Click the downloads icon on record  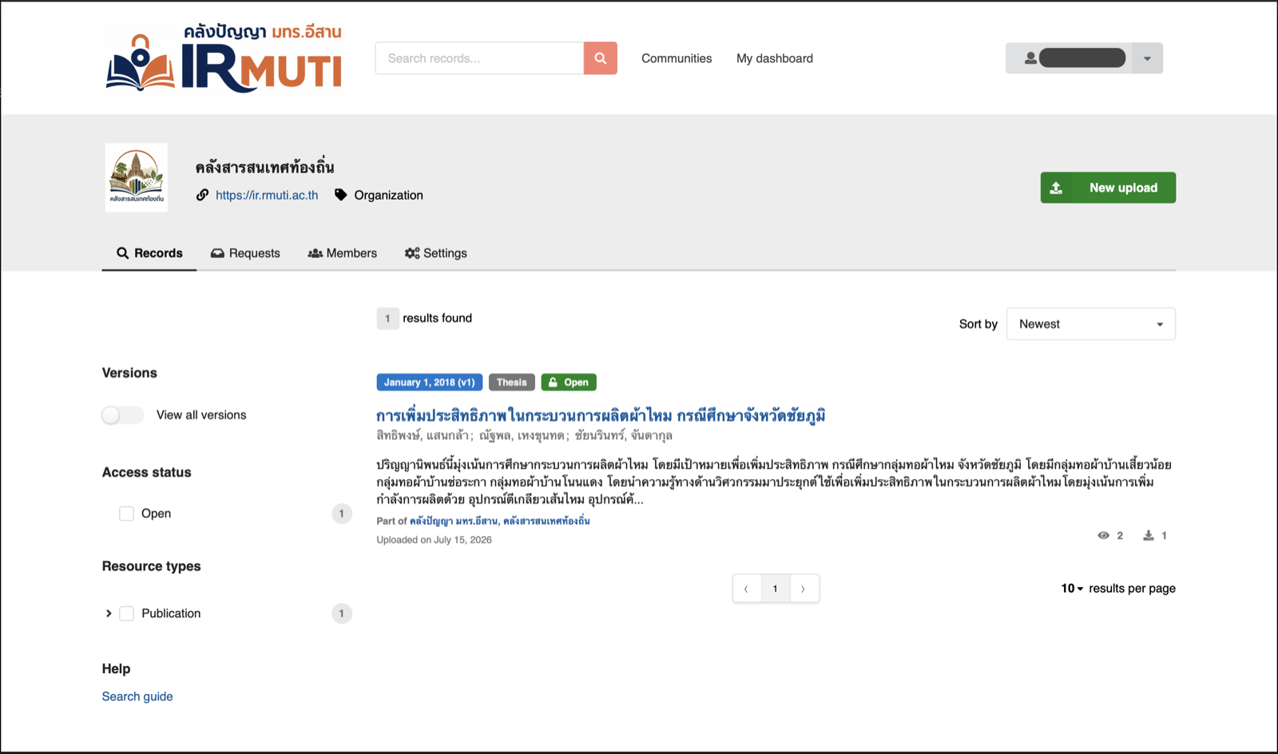coord(1148,535)
